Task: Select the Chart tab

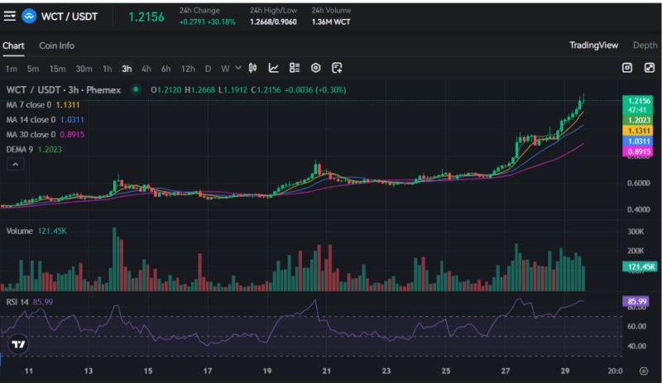Action: pos(13,45)
